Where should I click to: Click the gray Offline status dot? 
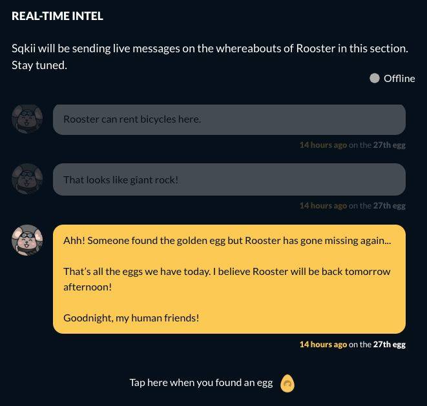pos(375,78)
